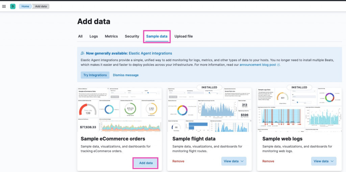Open the hamburger navigation menu
Viewport: 346px width, 172px height.
4,6
